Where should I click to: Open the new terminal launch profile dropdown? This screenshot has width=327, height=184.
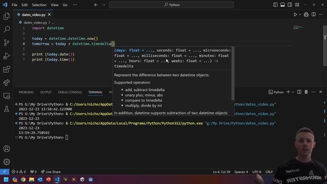[x=293, y=92]
